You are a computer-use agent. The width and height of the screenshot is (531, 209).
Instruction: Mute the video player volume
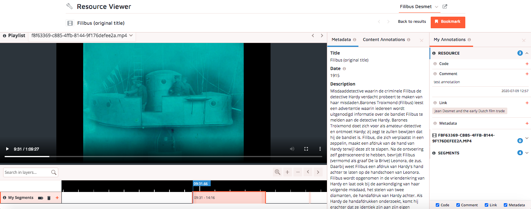coord(292,149)
